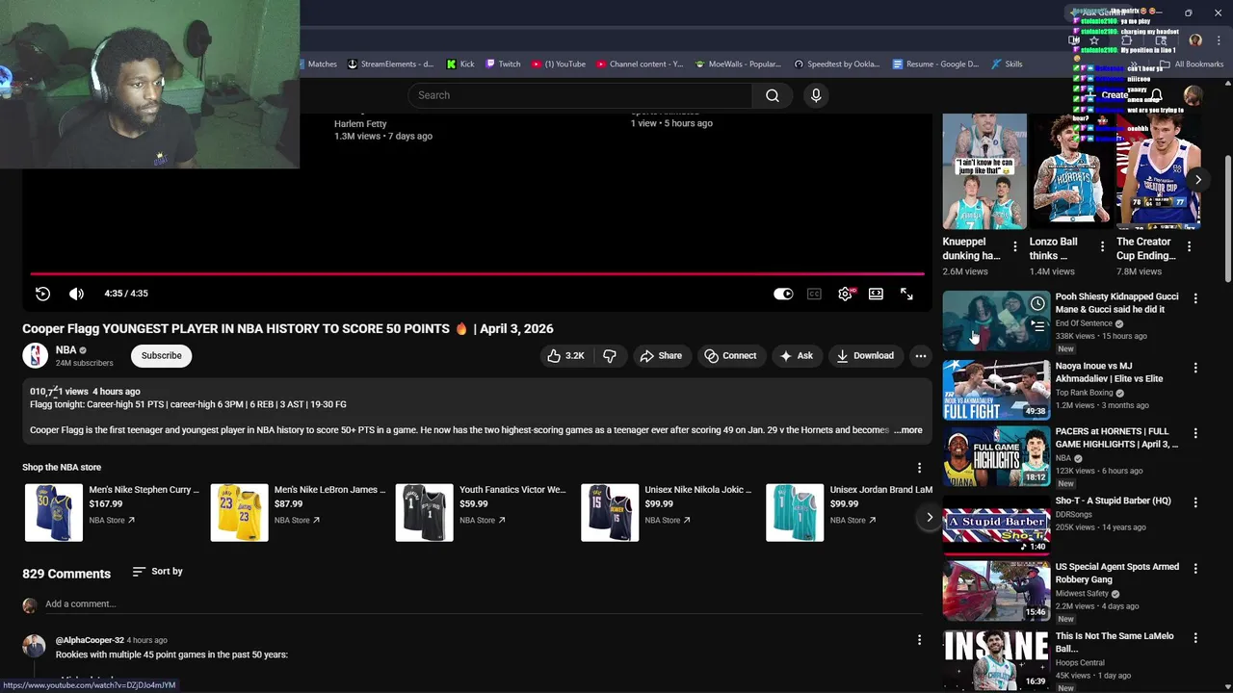1233x693 pixels.
Task: Open Lonzo Ball thinks Short options
Action: coord(1102,247)
